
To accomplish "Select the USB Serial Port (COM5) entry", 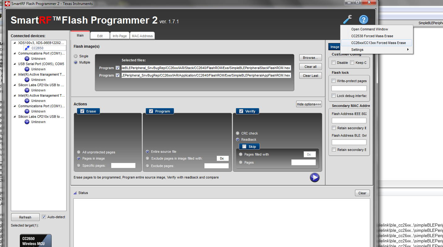I will pyautogui.click(x=41, y=64).
